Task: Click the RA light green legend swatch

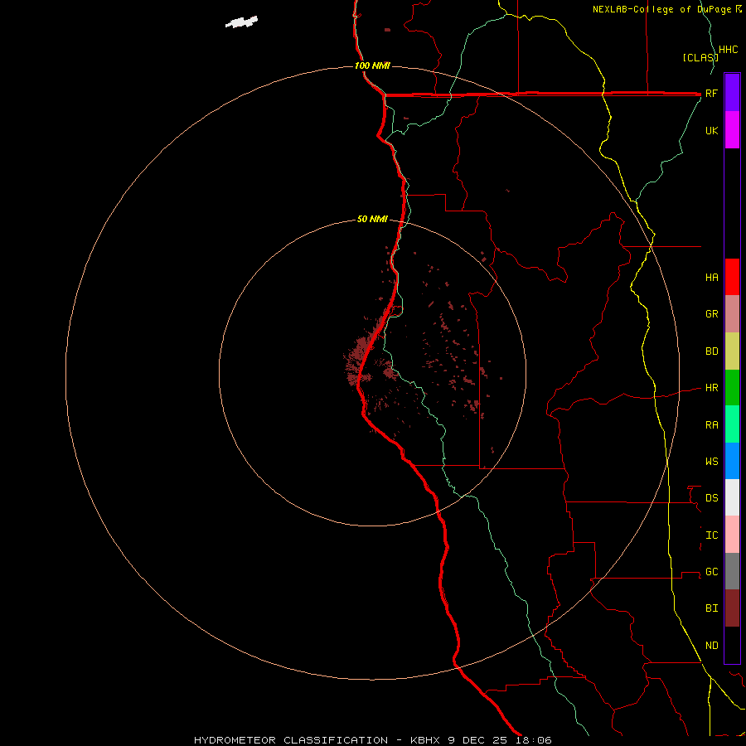Action: tap(732, 424)
